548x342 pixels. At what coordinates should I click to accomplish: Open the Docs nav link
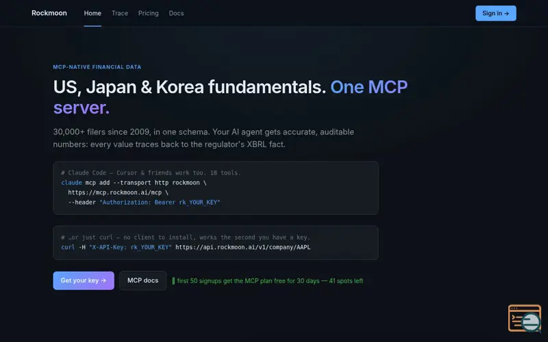click(176, 13)
